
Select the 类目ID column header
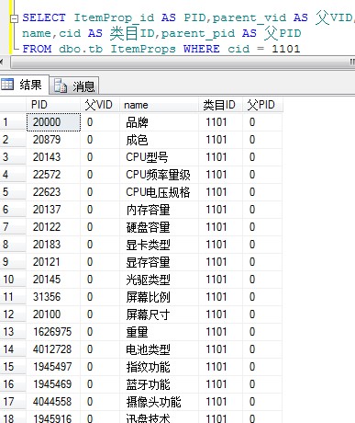click(x=220, y=105)
